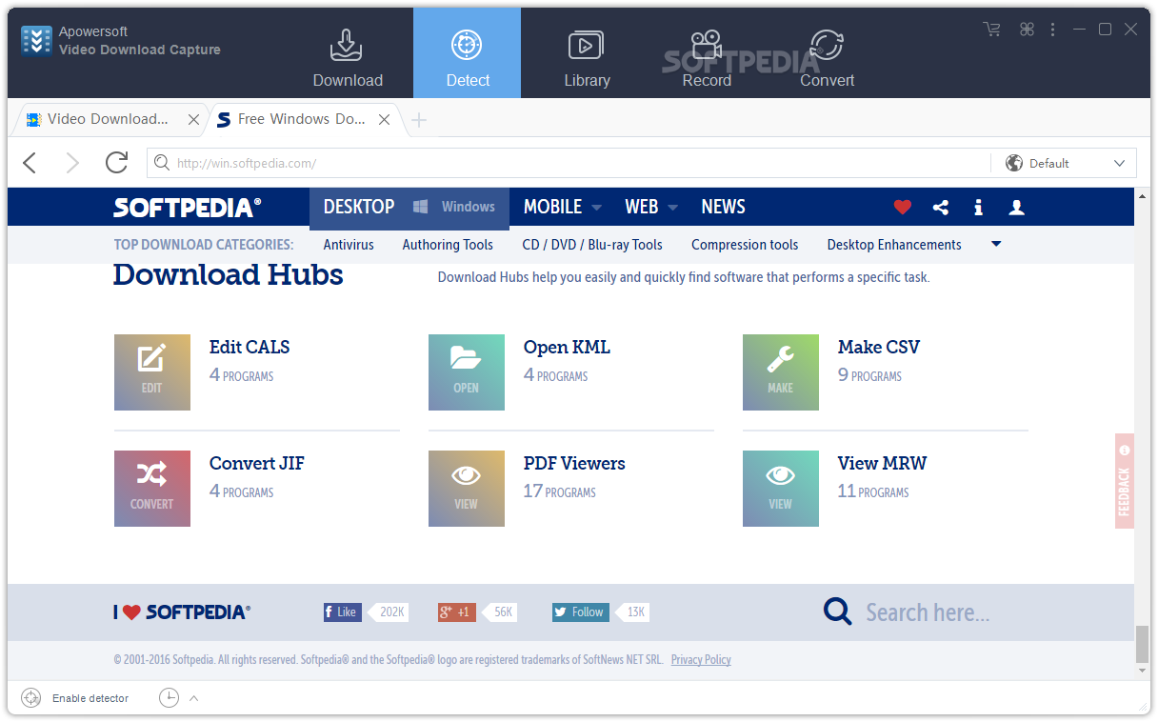Click the share icon
The image size is (1158, 722).
tap(941, 207)
